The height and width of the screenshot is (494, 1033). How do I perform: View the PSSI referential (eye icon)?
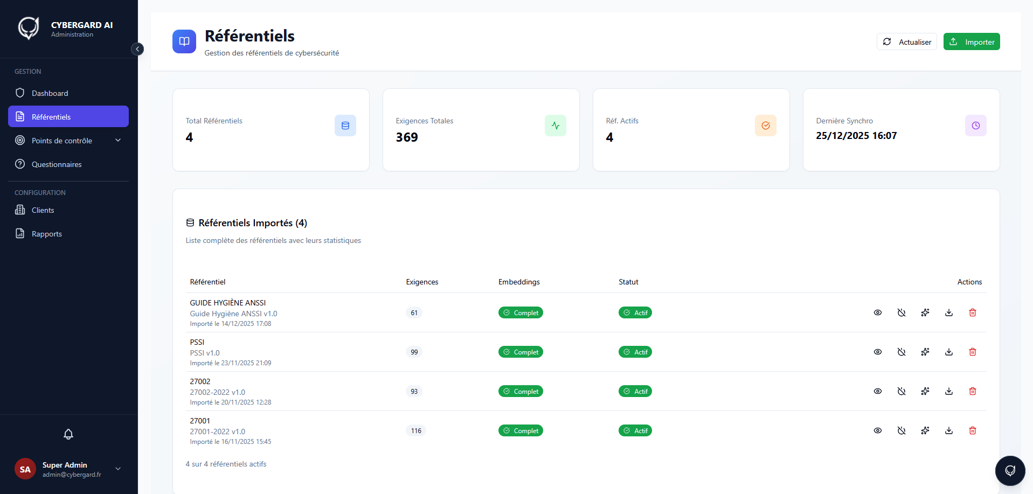[x=878, y=352]
